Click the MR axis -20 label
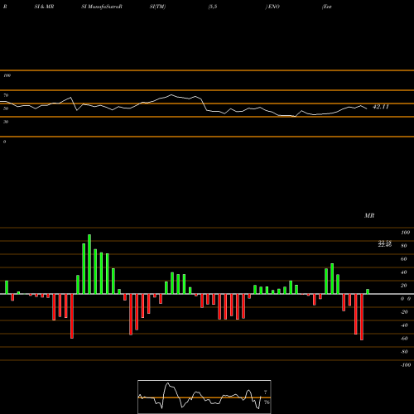414x414 pixels. (404, 312)
